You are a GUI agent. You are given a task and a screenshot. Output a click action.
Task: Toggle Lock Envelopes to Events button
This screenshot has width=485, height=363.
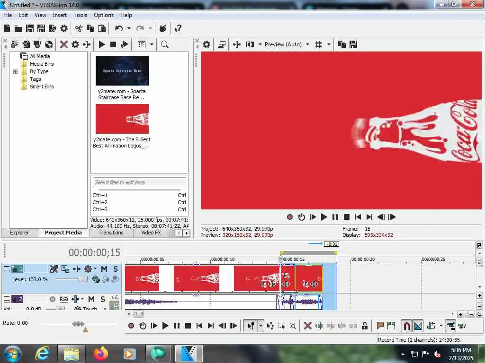(x=451, y=326)
